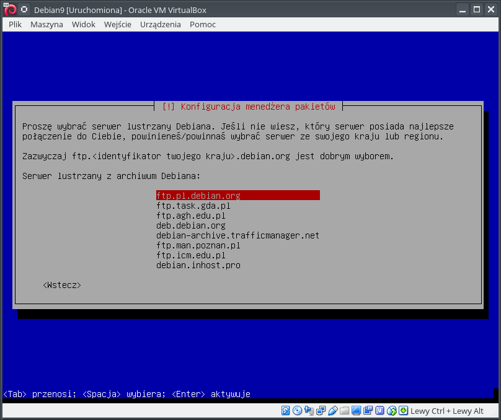Click the hard disk activity icon in status bar
The height and width of the screenshot is (420, 501).
point(286,411)
